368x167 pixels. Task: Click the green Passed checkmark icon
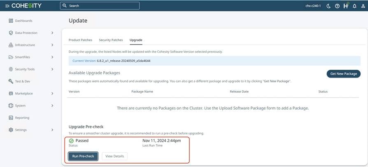(x=71, y=141)
